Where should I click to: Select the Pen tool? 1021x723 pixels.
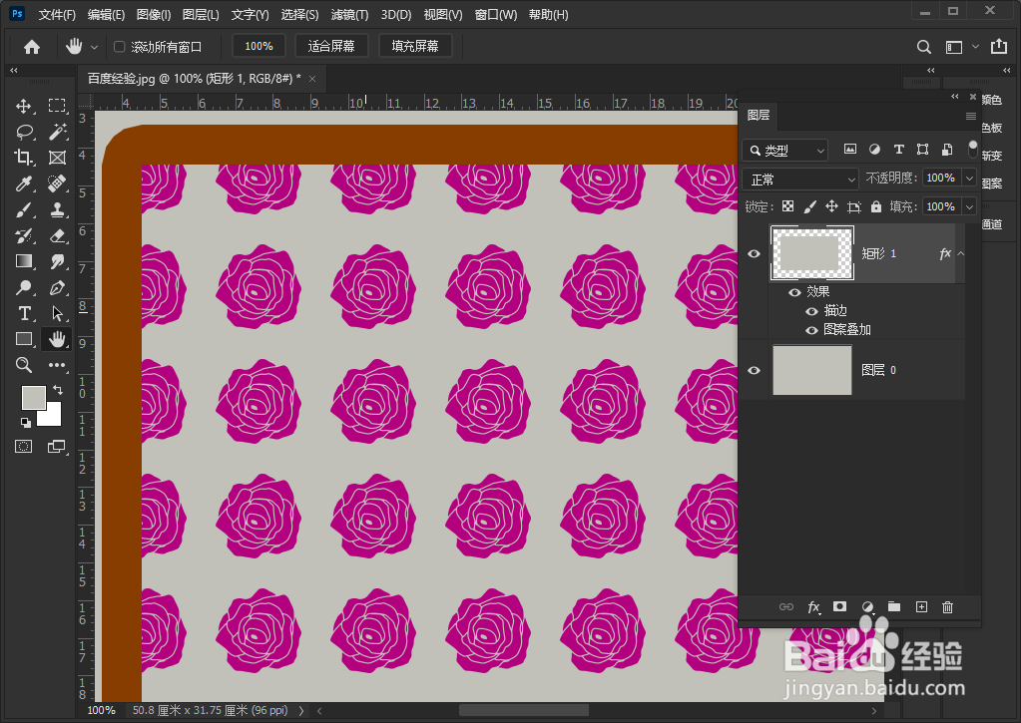pyautogui.click(x=57, y=287)
